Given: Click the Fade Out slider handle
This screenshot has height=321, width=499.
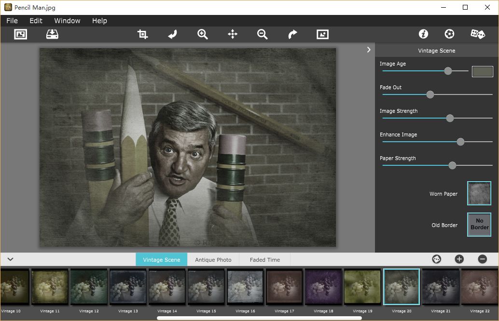Looking at the screenshot, I should coord(430,94).
